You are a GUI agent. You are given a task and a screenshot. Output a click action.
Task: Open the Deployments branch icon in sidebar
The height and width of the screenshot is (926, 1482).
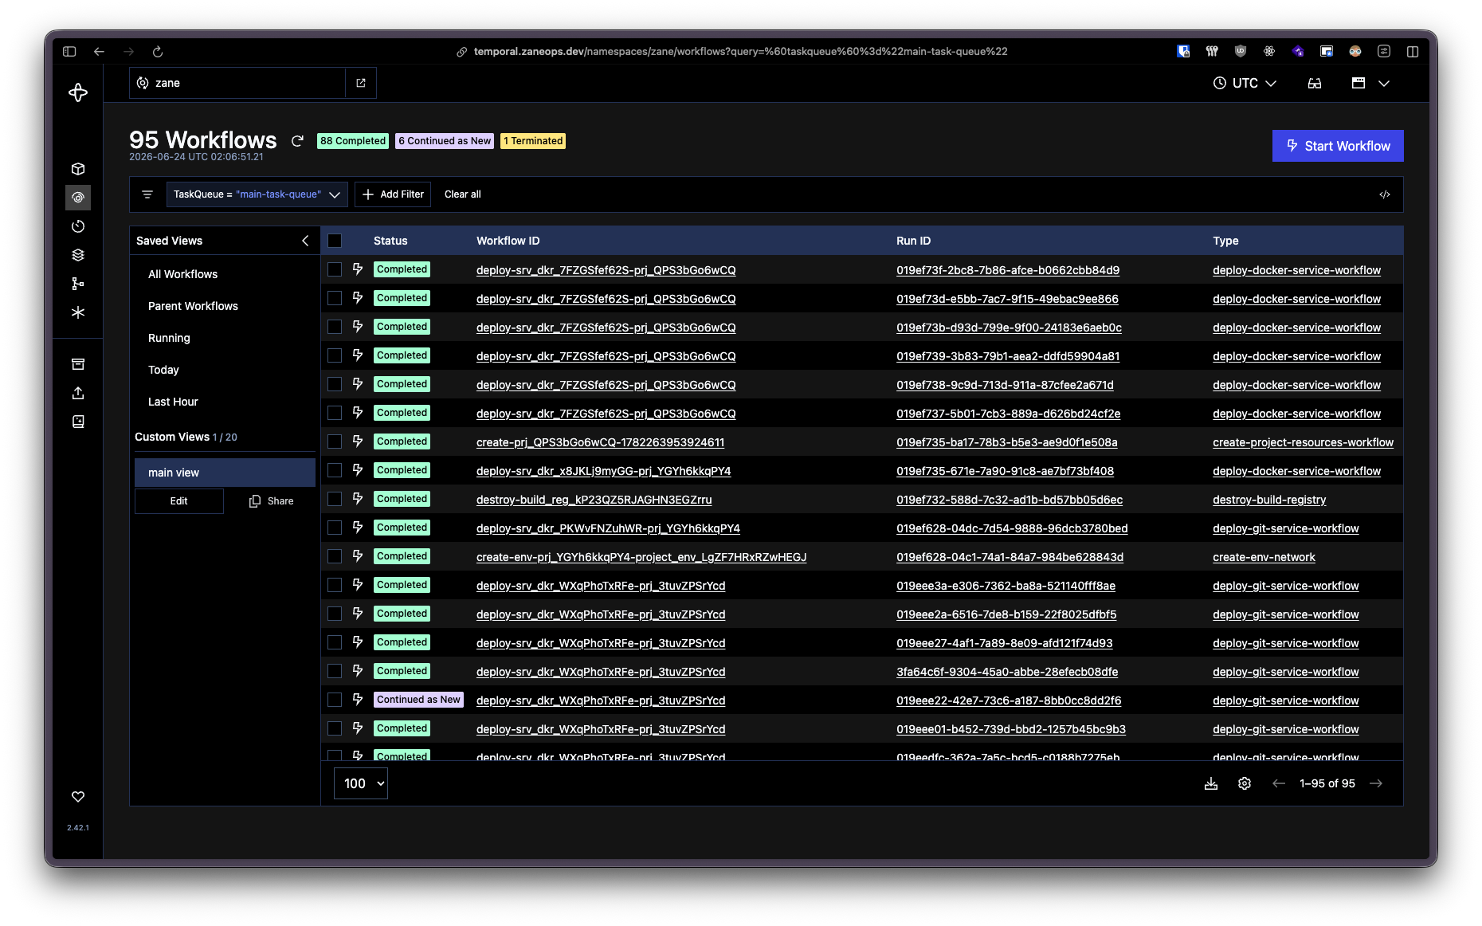(77, 284)
